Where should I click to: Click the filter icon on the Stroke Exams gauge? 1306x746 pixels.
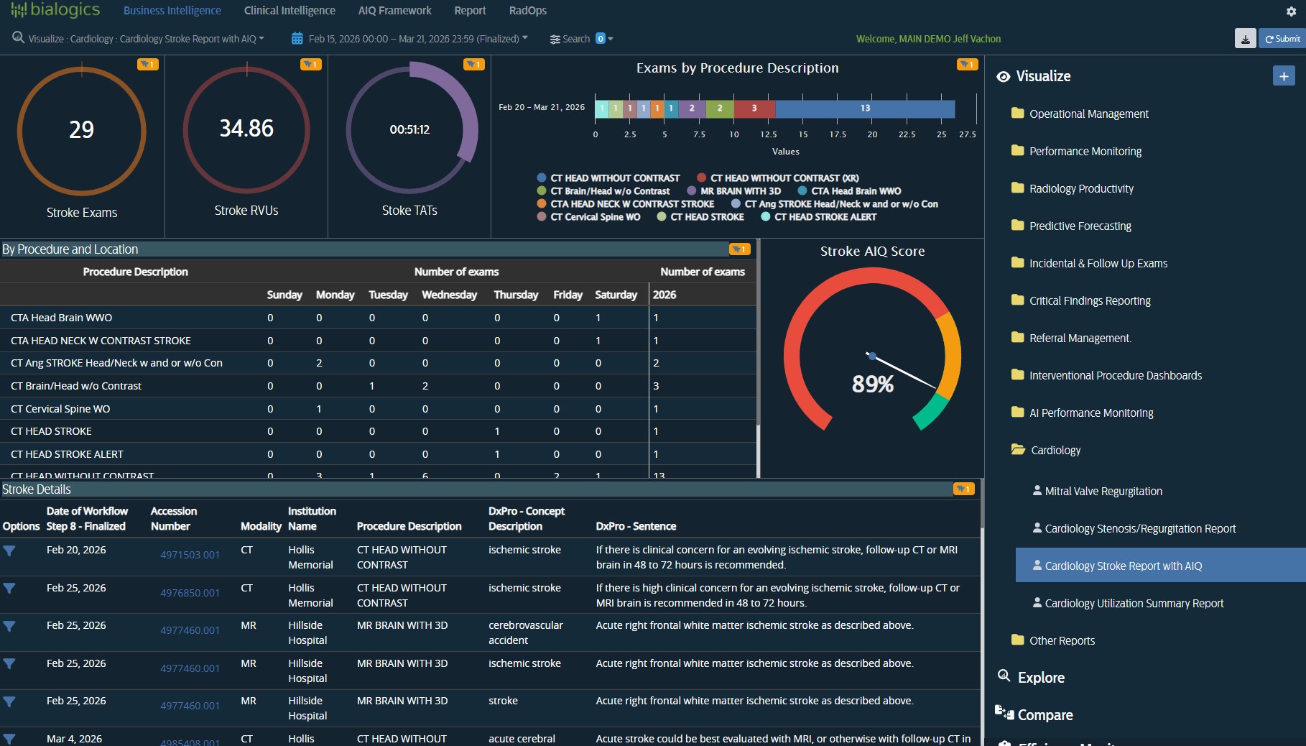(x=148, y=64)
